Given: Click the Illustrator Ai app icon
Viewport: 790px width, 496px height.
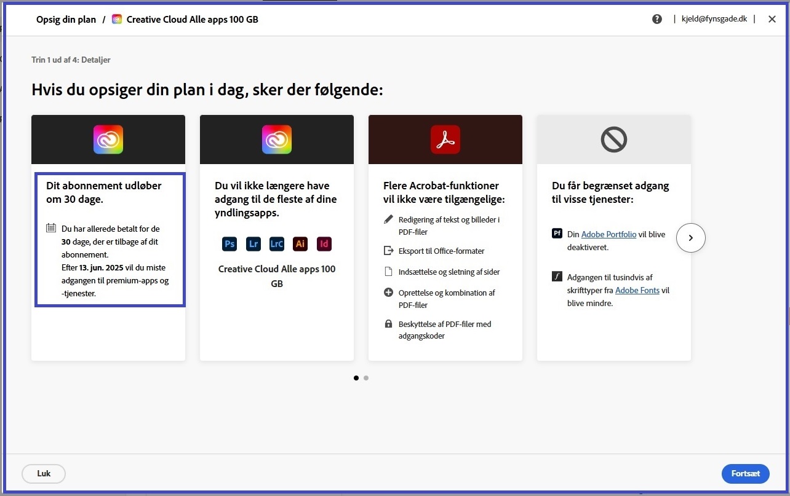Looking at the screenshot, I should [300, 244].
